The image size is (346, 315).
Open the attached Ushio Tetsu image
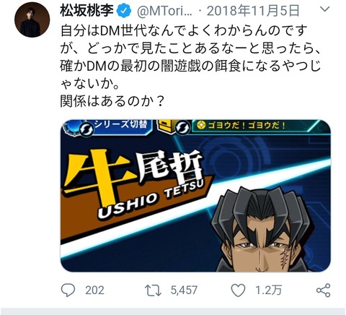(x=195, y=196)
